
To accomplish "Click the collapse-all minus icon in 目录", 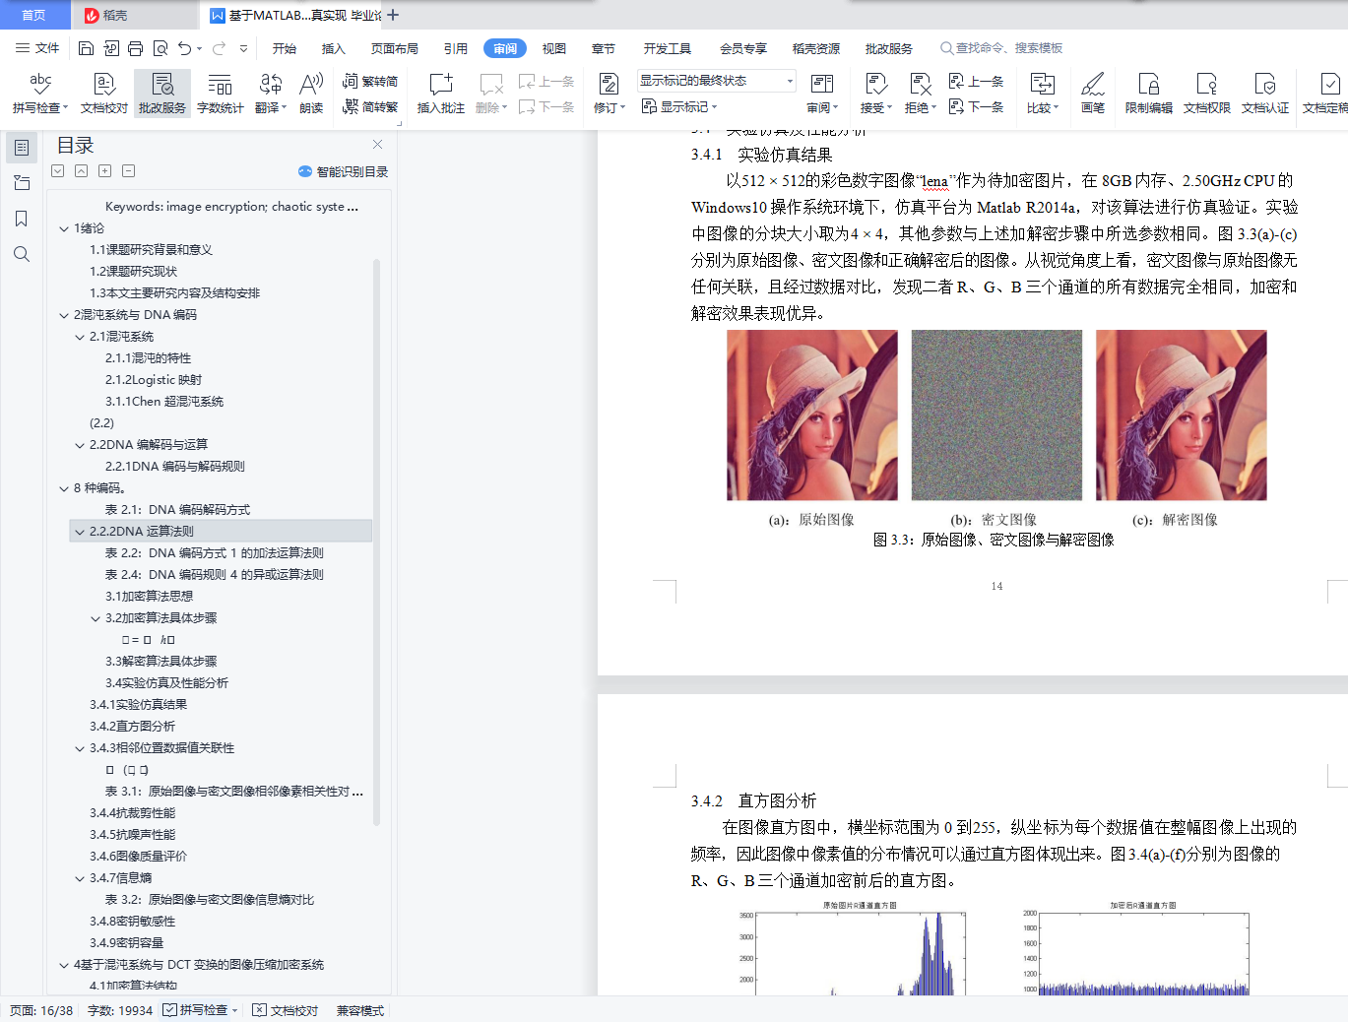I will point(128,171).
